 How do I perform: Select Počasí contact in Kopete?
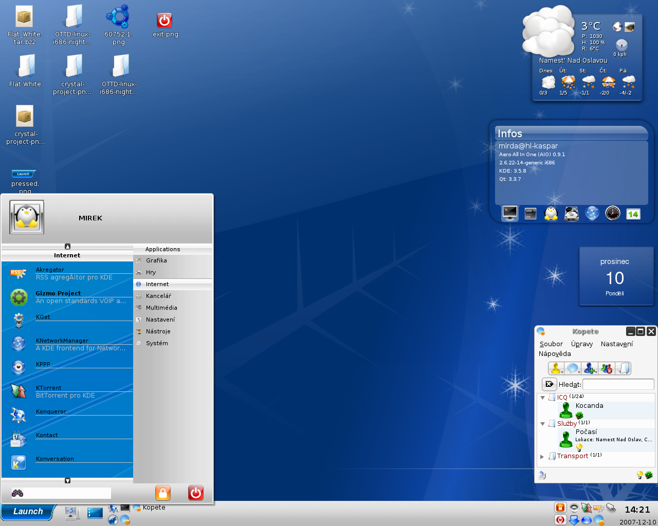point(606,440)
